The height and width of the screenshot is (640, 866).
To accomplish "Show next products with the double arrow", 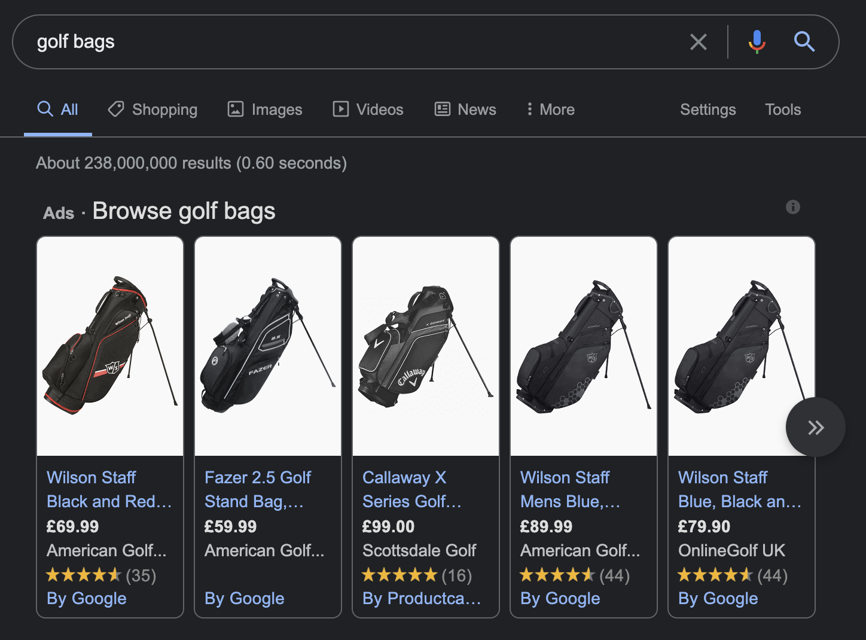I will click(x=816, y=427).
